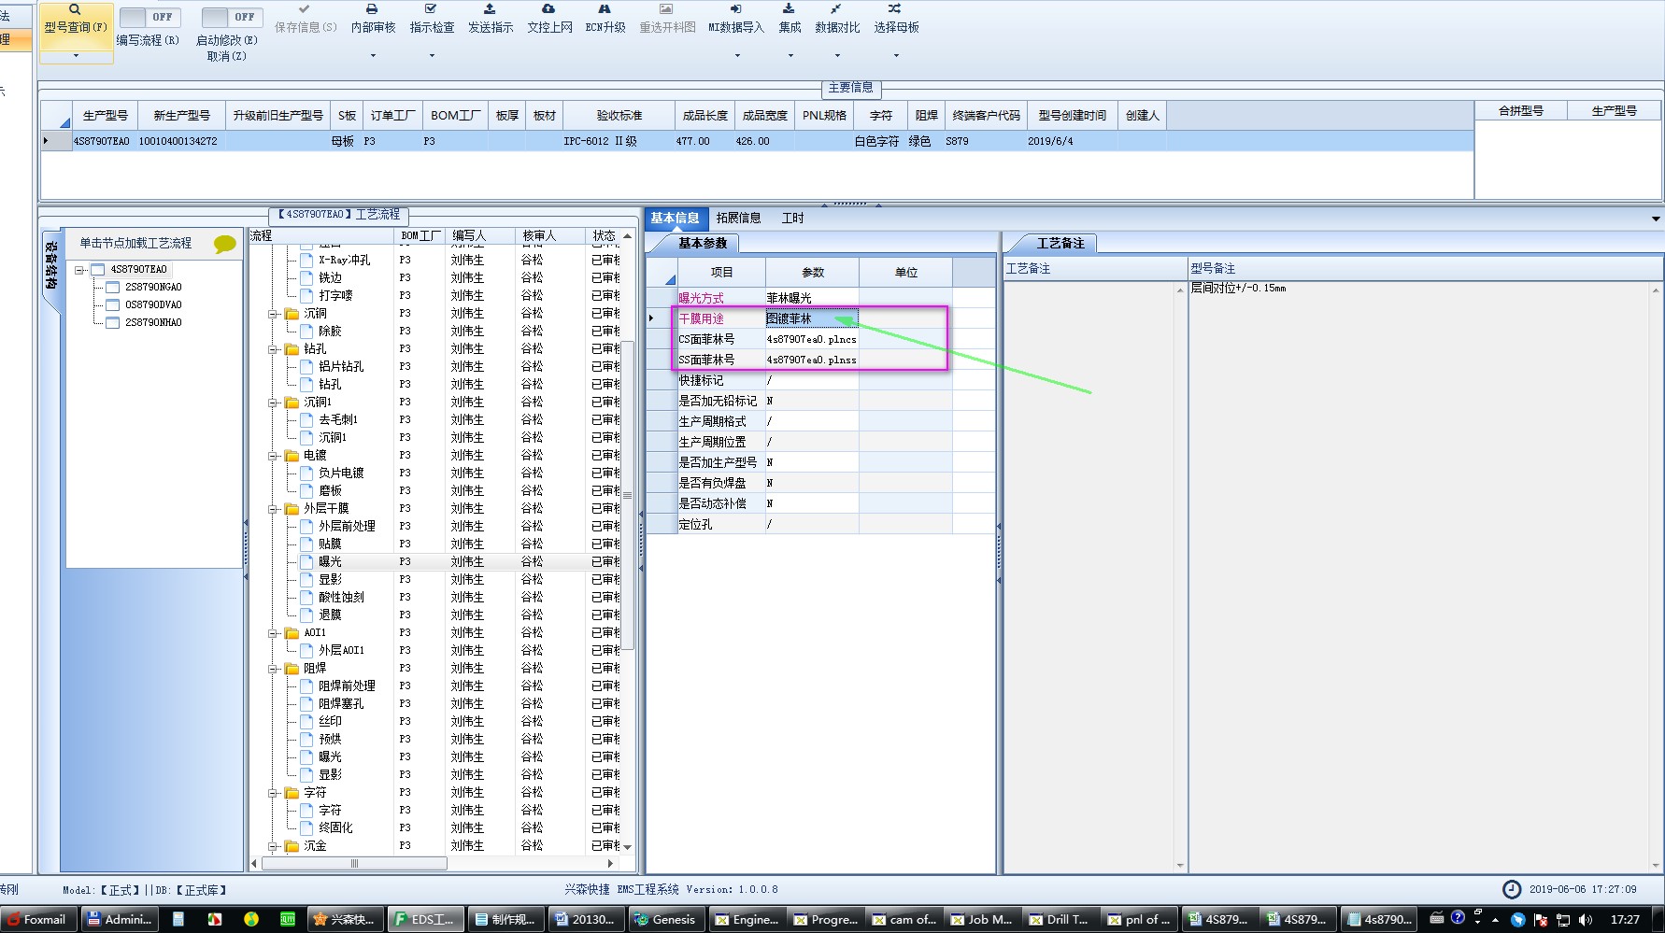Open dropdown arrow under 指示检查
Image resolution: width=1665 pixels, height=933 pixels.
click(432, 55)
